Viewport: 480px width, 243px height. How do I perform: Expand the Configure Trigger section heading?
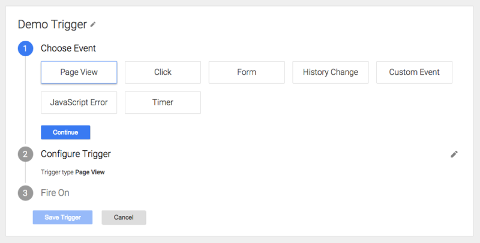pos(76,154)
